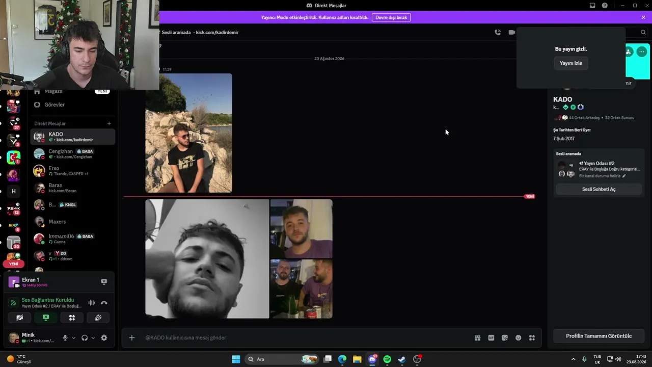Open the photo of two men at table
This screenshot has width=652, height=367.
click(x=301, y=289)
